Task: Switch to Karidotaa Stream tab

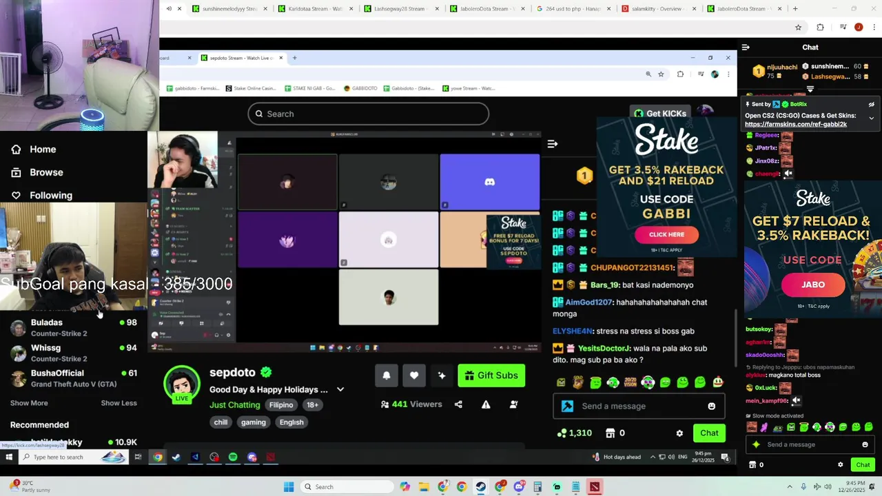Action: point(316,9)
